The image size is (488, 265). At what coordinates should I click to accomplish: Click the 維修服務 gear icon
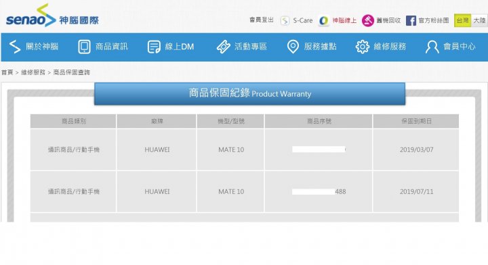(x=363, y=47)
